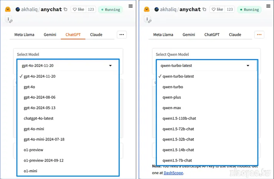Select the ChatGPT tab in the right panel
This screenshot has width=274, height=179.
point(212,34)
